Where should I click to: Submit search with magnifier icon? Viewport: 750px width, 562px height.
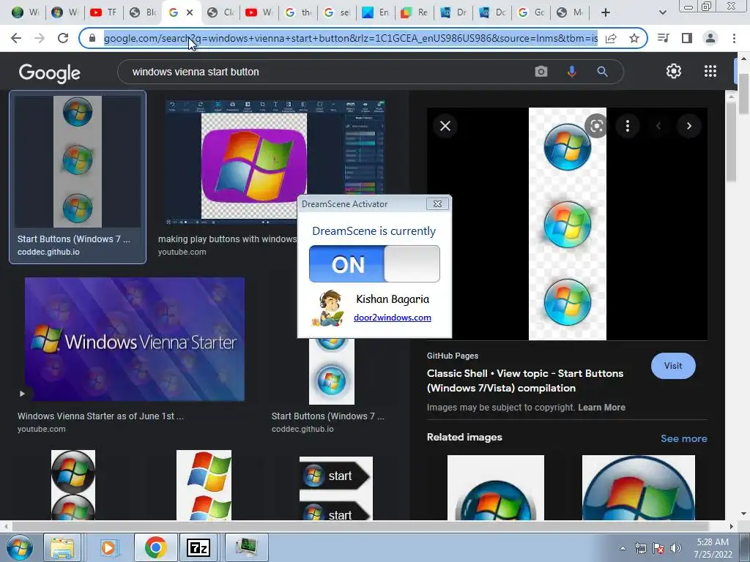point(602,72)
